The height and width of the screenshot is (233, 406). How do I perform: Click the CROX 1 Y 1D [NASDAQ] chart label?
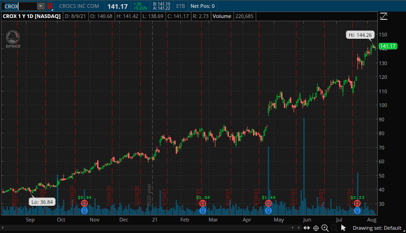click(x=31, y=16)
